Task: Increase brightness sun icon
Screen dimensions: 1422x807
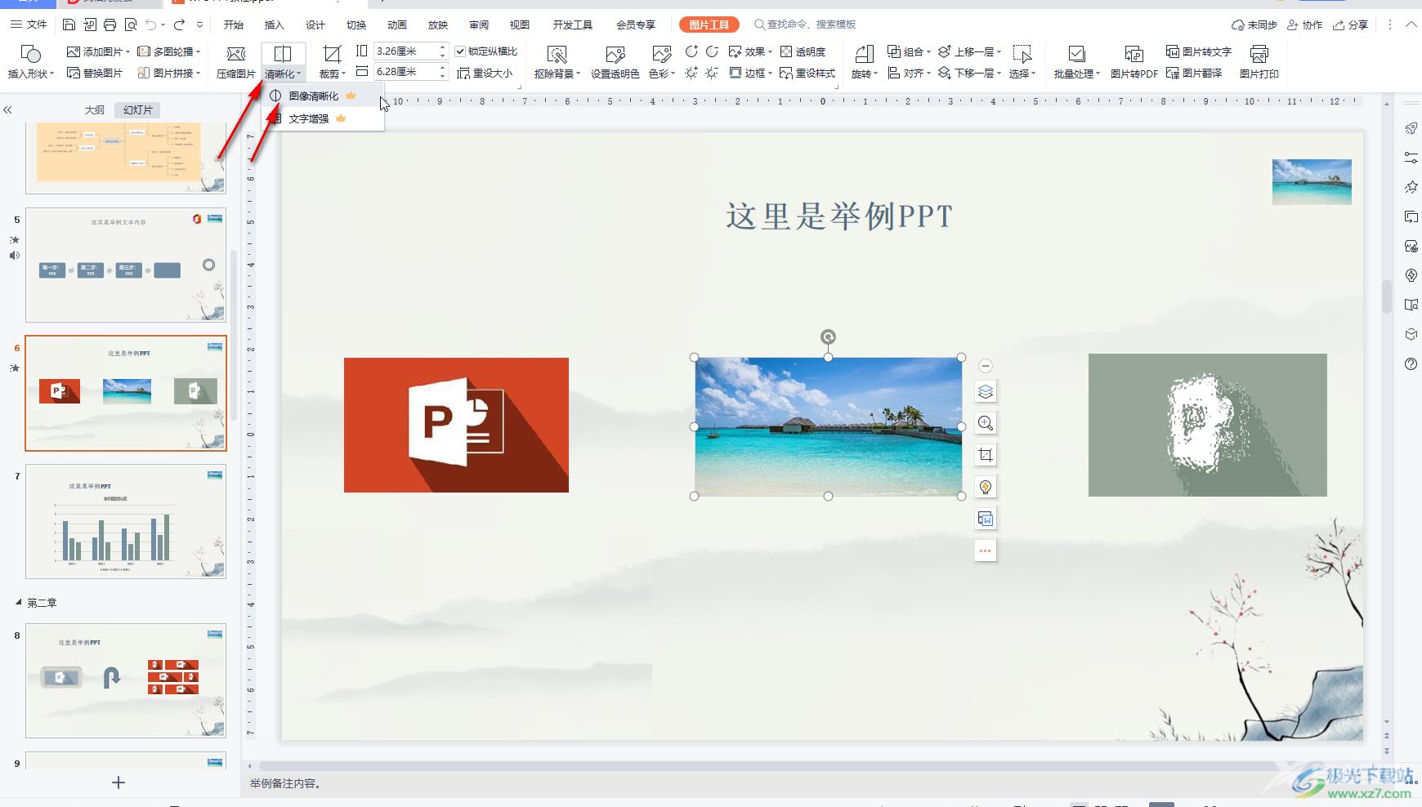Action: (691, 73)
